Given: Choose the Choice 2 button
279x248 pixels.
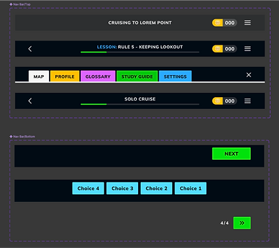Looking at the screenshot, I should 156,188.
